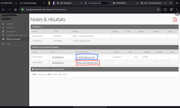Click the Adresses home icon in sidebar
Screen dimensions: 180x108
tap(3, 28)
